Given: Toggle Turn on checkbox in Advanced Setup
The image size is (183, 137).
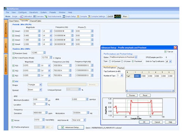Looking at the screenshot, I should click(165, 52).
